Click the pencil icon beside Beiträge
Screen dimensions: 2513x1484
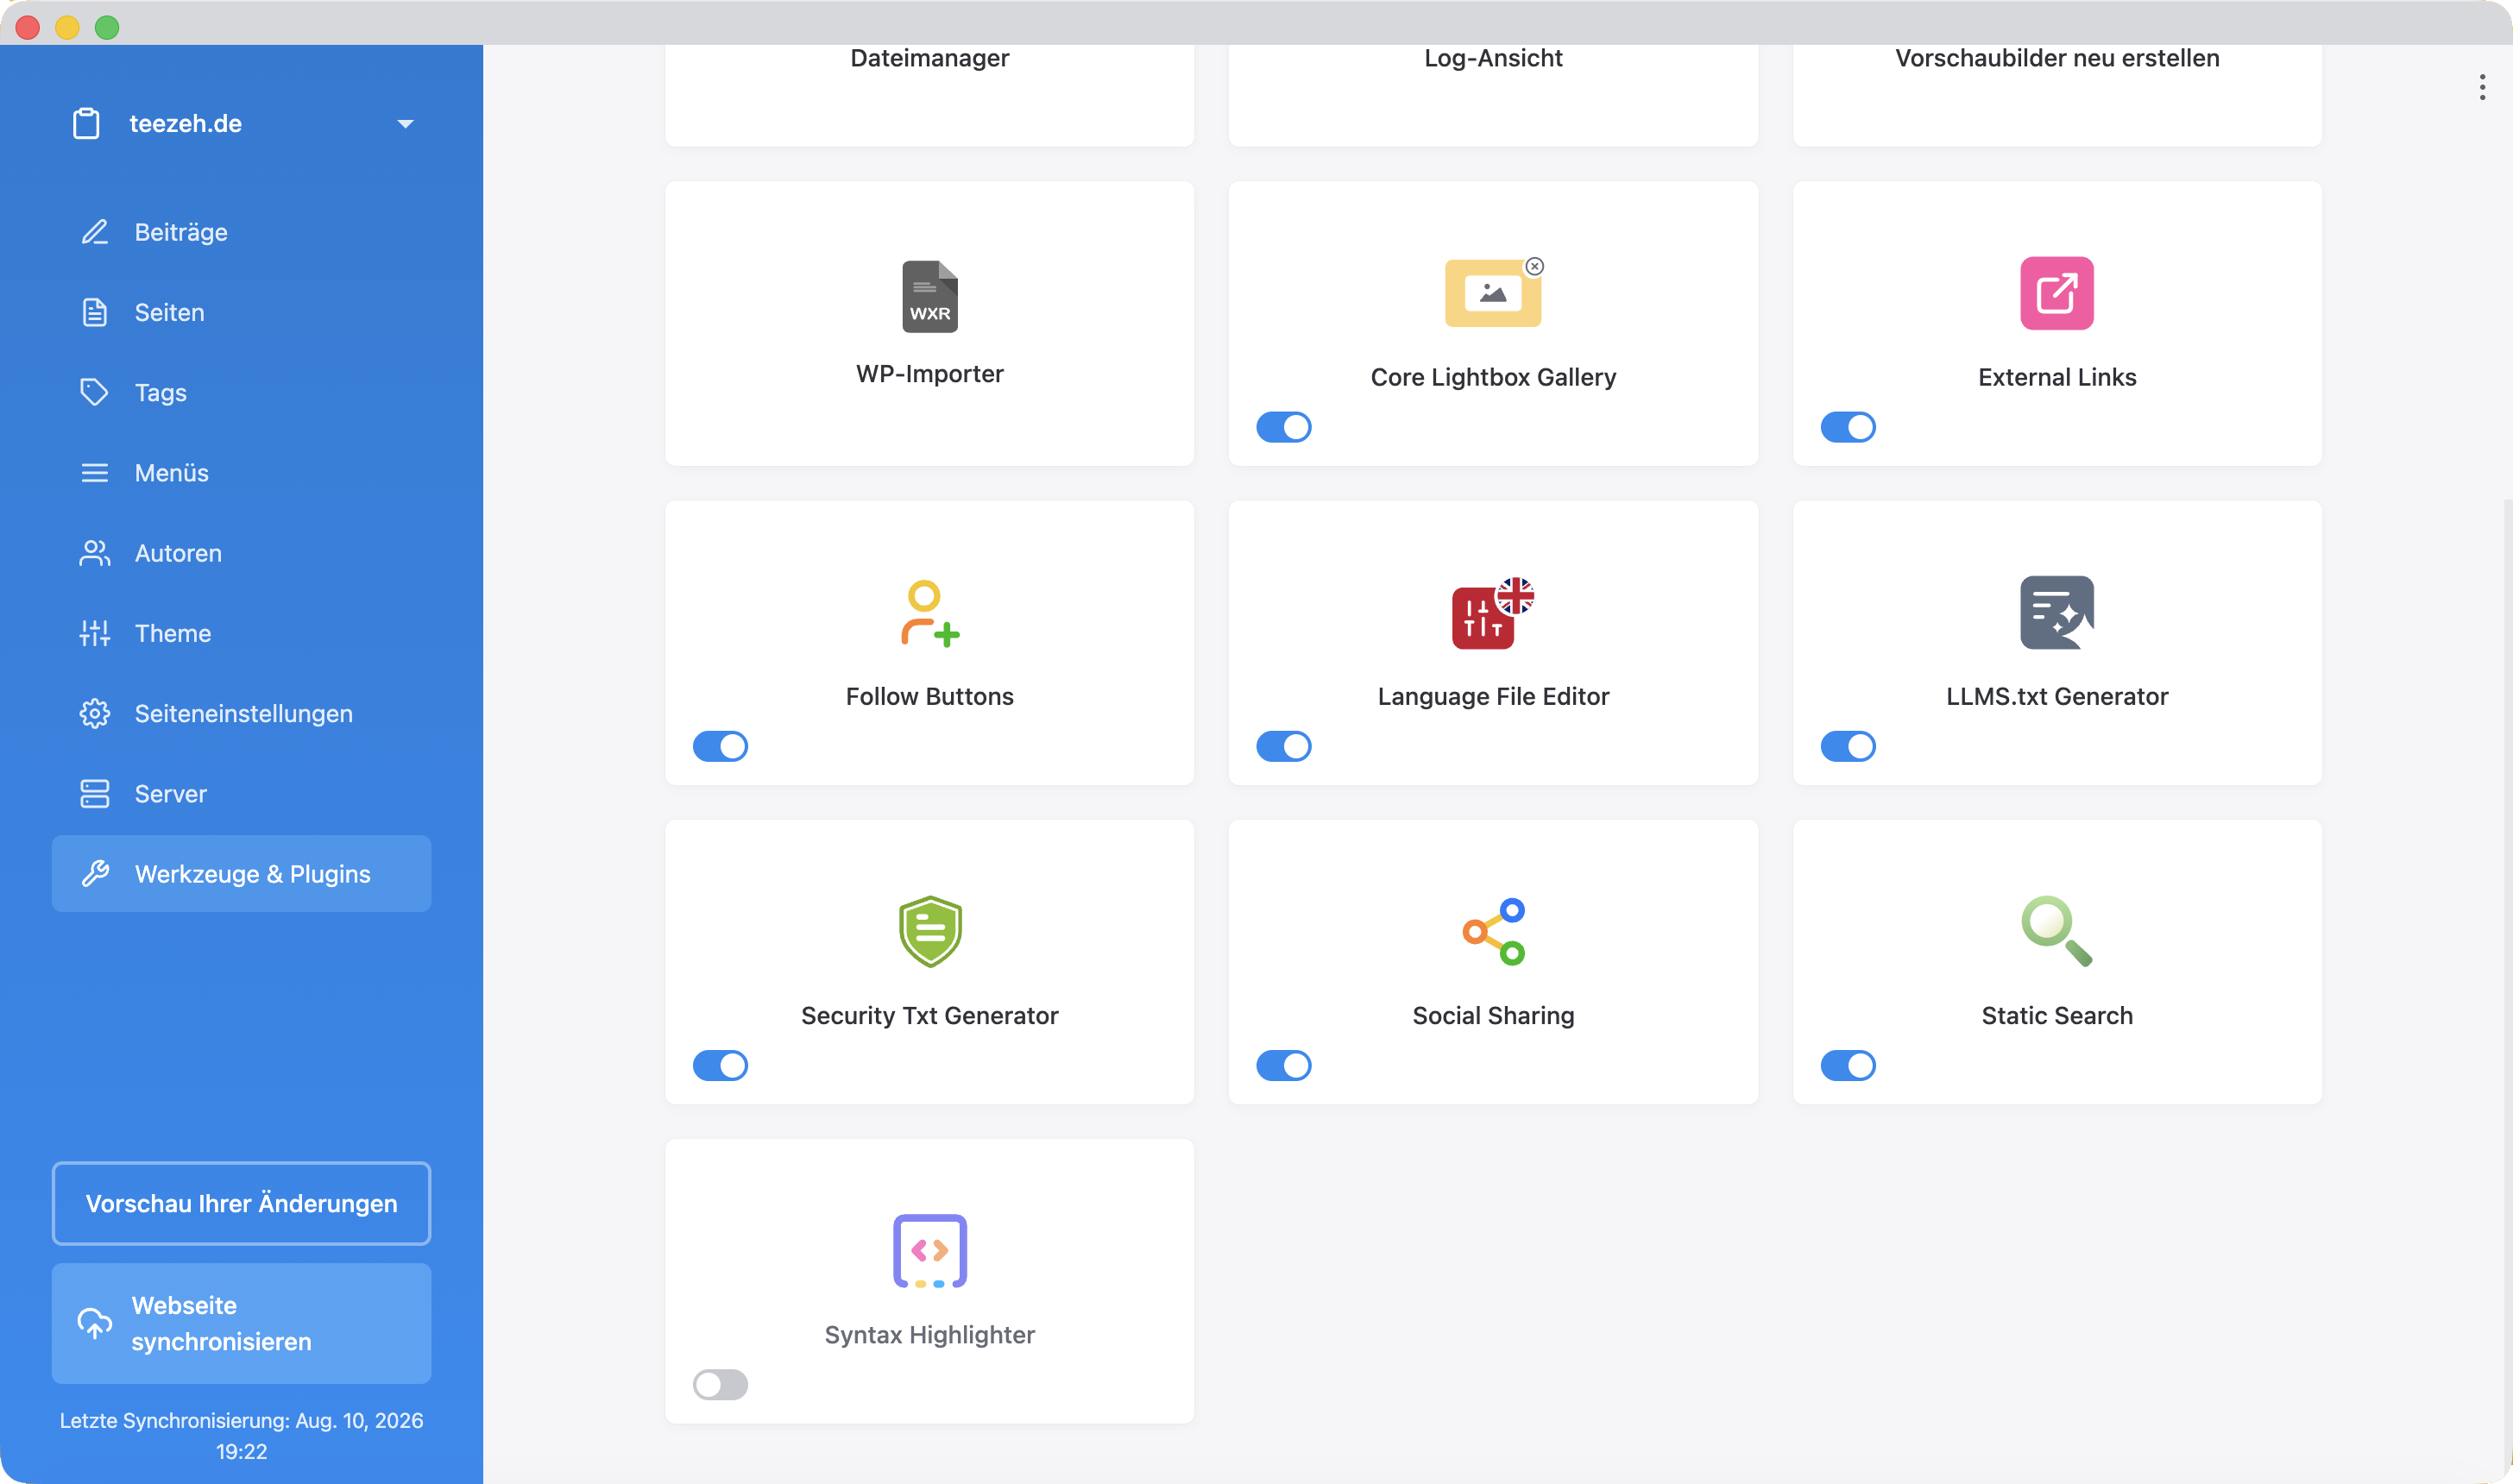[94, 232]
